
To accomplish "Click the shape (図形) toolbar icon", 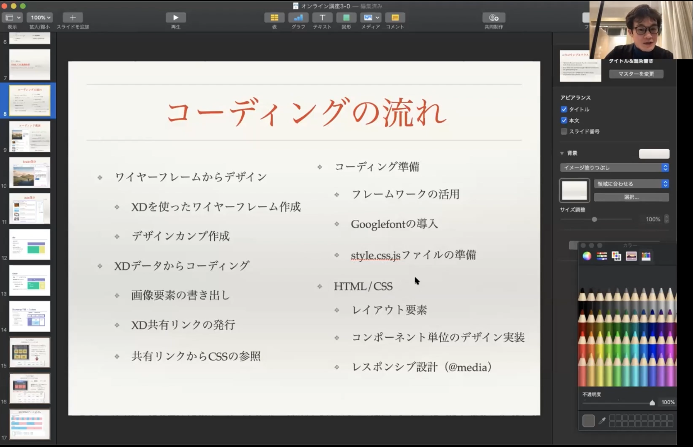I will (x=346, y=18).
